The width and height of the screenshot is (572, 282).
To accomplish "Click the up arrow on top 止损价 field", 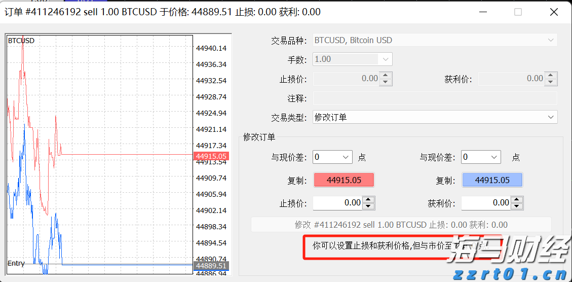I will (386, 76).
